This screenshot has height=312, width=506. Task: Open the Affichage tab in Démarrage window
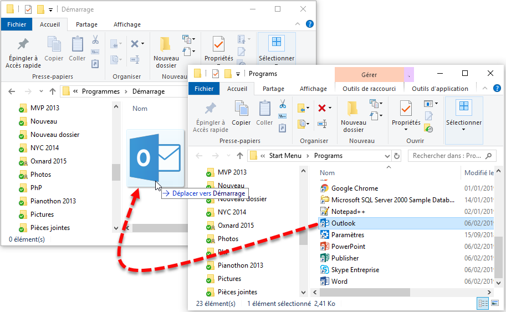[x=127, y=24]
